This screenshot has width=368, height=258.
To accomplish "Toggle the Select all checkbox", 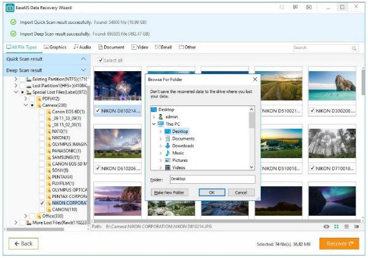I will (x=101, y=60).
